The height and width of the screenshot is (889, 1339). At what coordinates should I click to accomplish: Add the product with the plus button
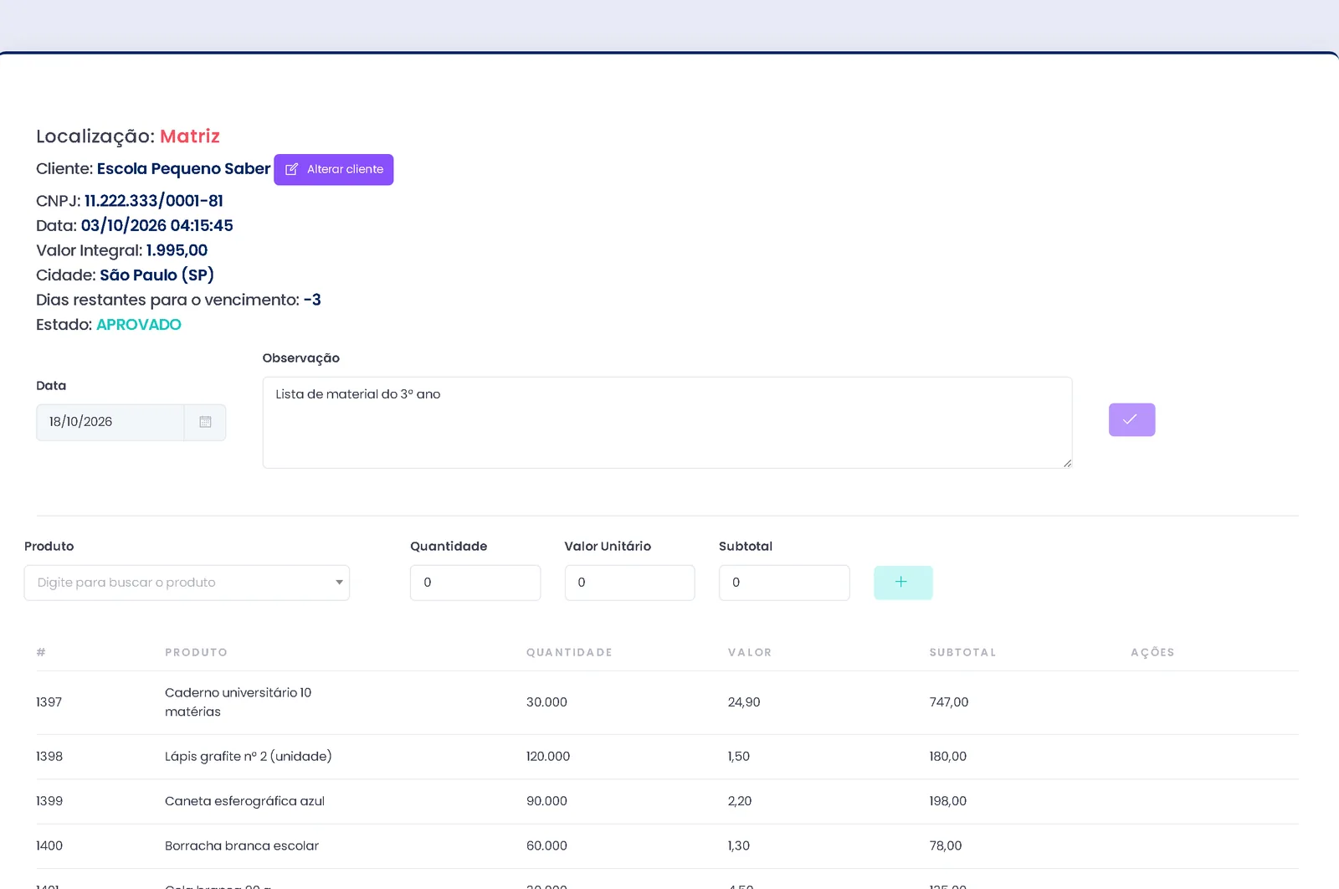coord(903,583)
